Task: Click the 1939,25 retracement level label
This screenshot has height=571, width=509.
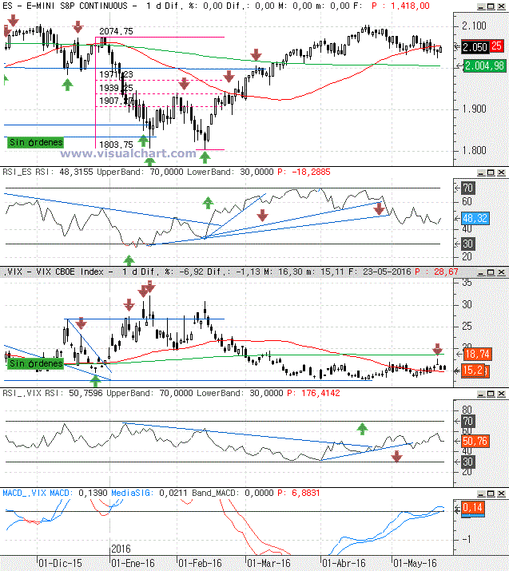Action: point(116,88)
